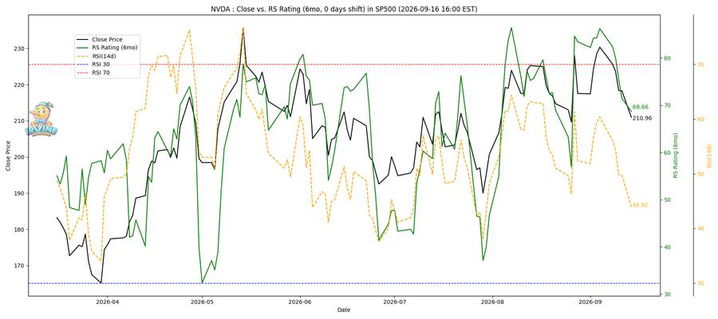Click the orange 60 tick on the RSI axis
This screenshot has height=319, width=718.
(700, 119)
